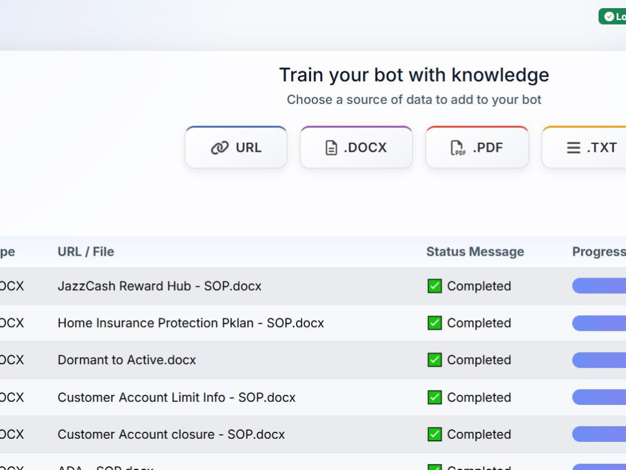The width and height of the screenshot is (626, 470).
Task: Click the PDF file icon
Action: pyautogui.click(x=458, y=148)
